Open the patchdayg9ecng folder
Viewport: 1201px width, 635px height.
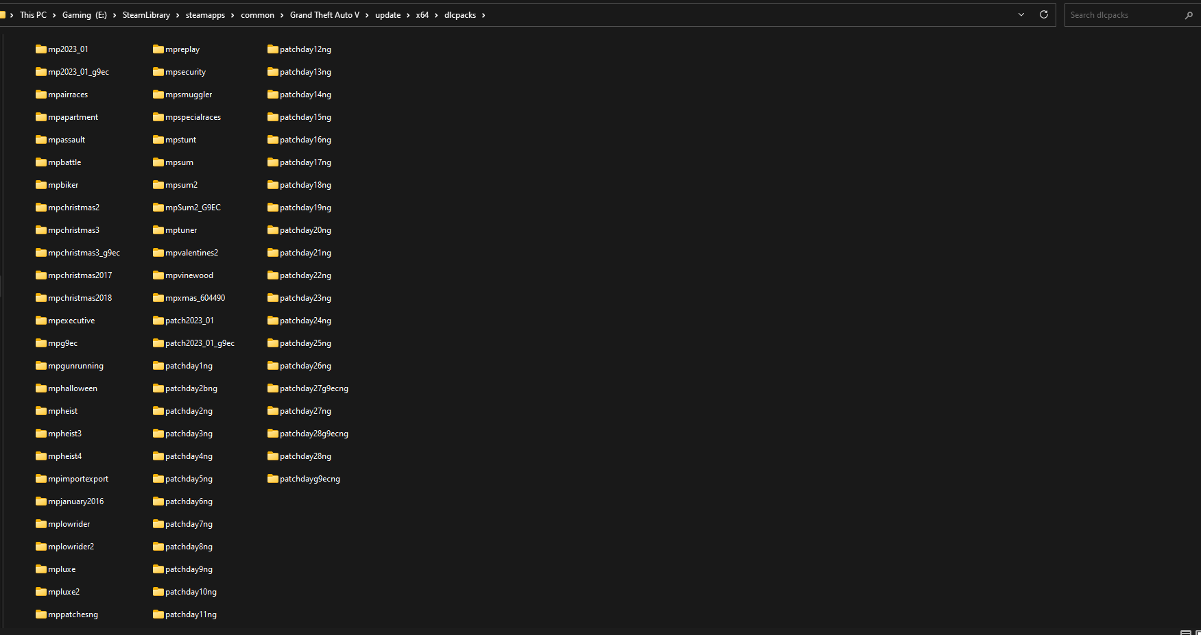[309, 478]
